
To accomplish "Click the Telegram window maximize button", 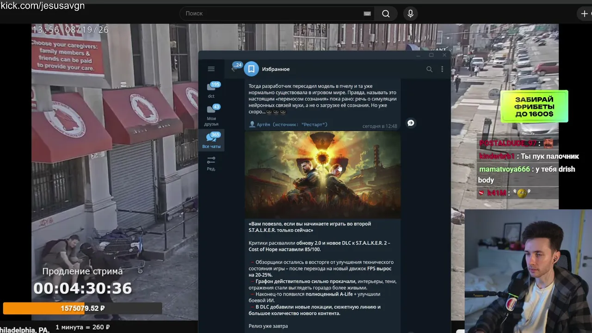I will pos(431,55).
